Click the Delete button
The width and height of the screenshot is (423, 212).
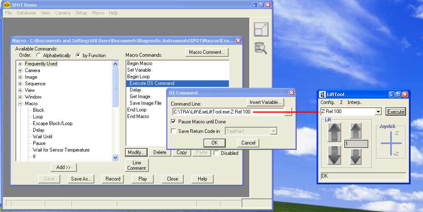[x=160, y=152]
